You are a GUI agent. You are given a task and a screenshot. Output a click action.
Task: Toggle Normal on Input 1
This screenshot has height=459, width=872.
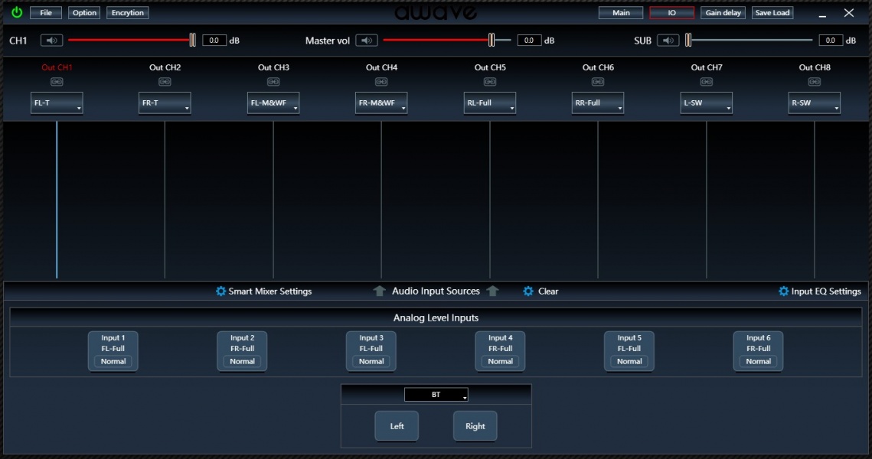tap(113, 361)
